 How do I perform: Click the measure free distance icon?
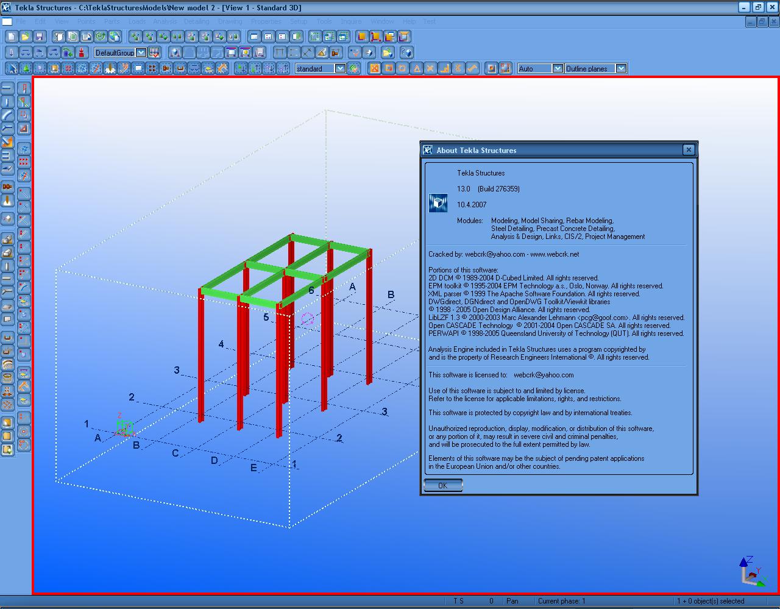point(307,52)
